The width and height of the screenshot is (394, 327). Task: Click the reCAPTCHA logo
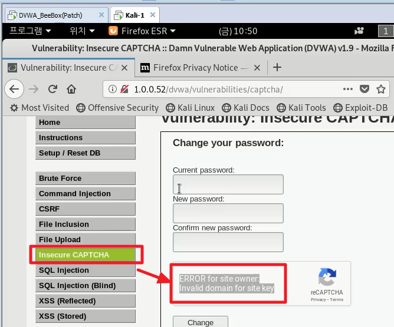point(327,277)
